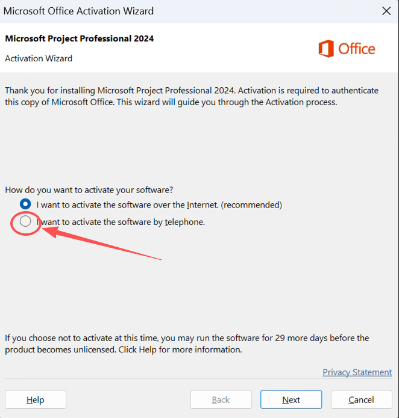Select activate by telephone radio button
399x418 pixels.
pos(25,222)
